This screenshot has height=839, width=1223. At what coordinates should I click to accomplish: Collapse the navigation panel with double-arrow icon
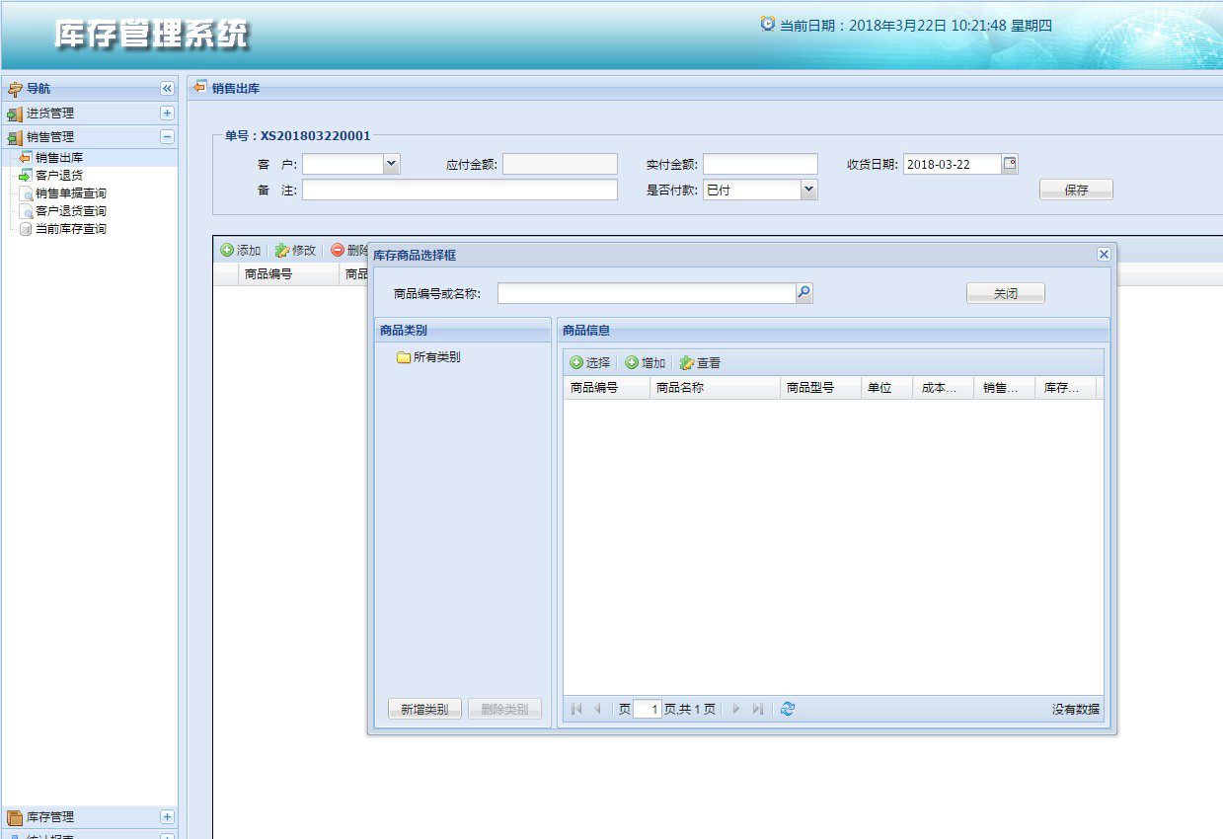coord(167,89)
